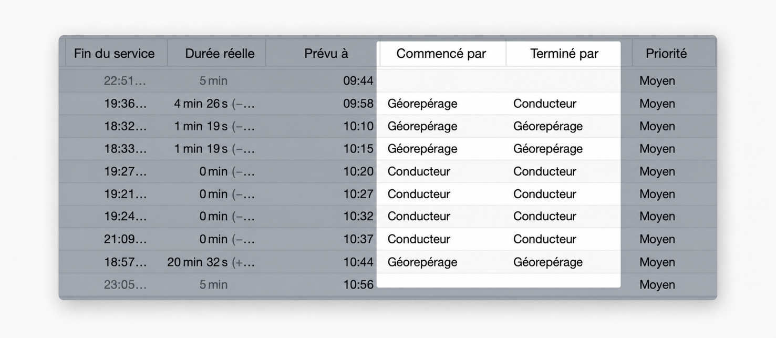Click Géorepérage under Commencé par, 10:15 row
Viewport: 776px width, 338px height.
422,149
